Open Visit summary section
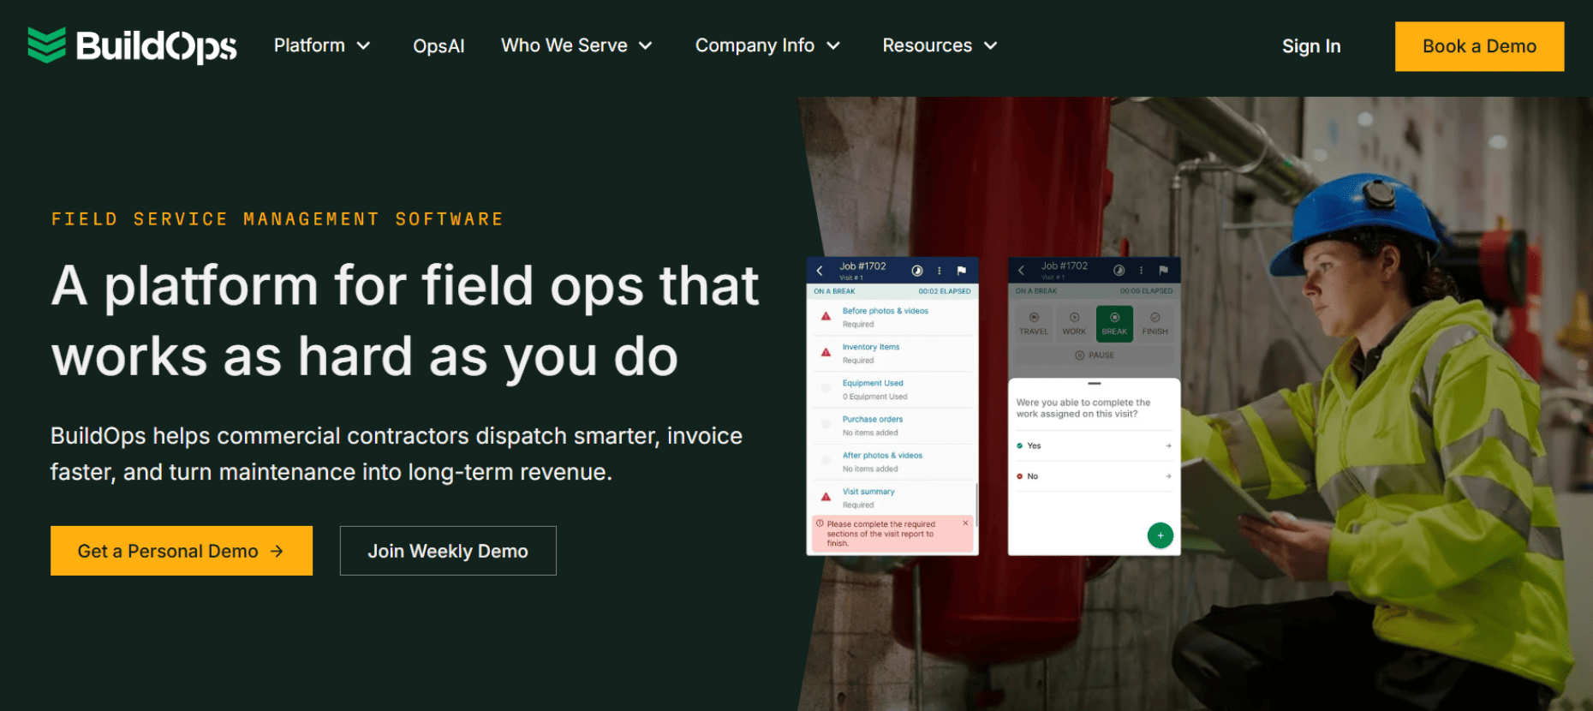This screenshot has width=1593, height=711. pyautogui.click(x=892, y=498)
